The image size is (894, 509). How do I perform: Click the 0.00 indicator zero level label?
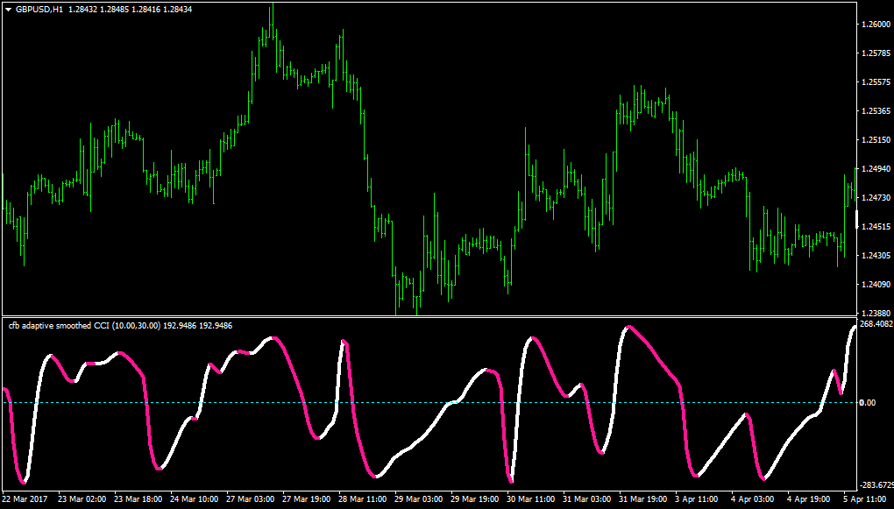869,403
